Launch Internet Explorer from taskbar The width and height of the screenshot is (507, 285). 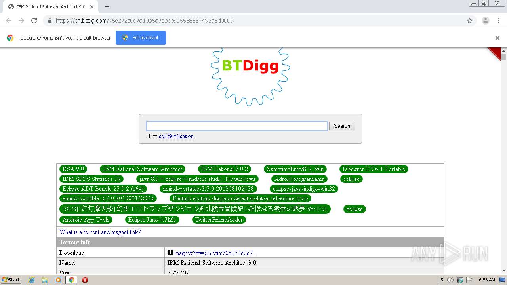point(31,280)
